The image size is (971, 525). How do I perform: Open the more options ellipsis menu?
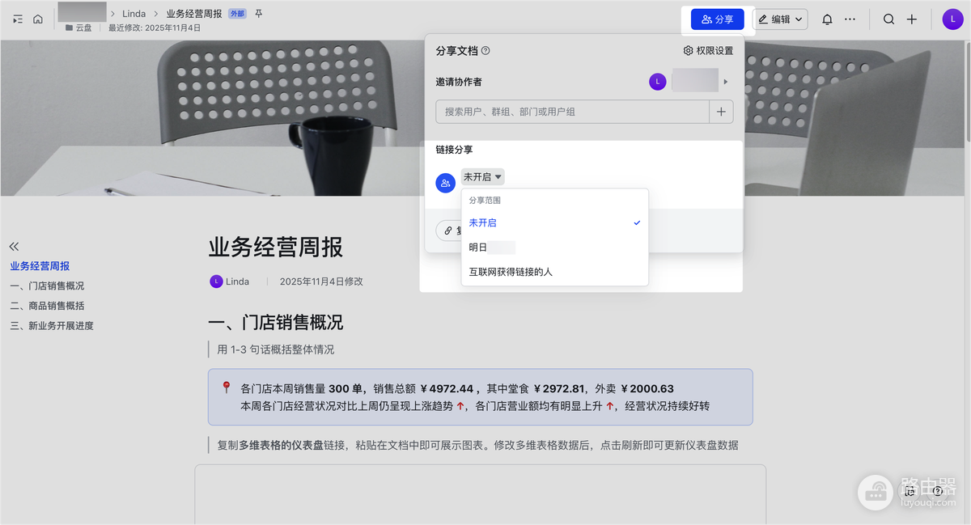[x=850, y=19]
